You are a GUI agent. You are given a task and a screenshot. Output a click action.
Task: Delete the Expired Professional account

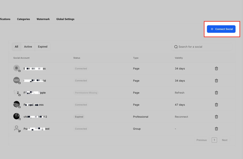coord(216,117)
